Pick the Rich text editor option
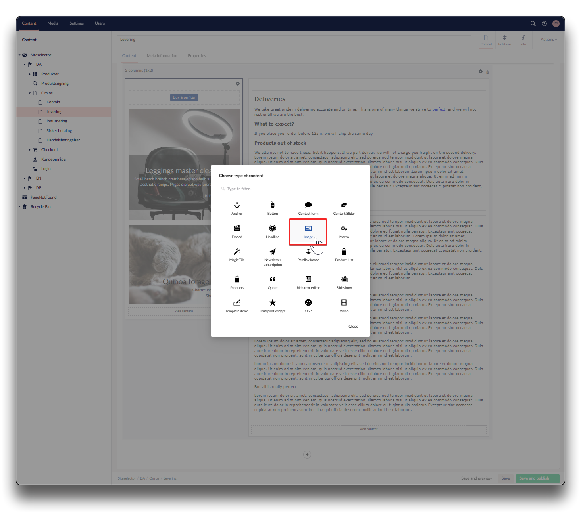581x514 pixels. click(x=308, y=282)
